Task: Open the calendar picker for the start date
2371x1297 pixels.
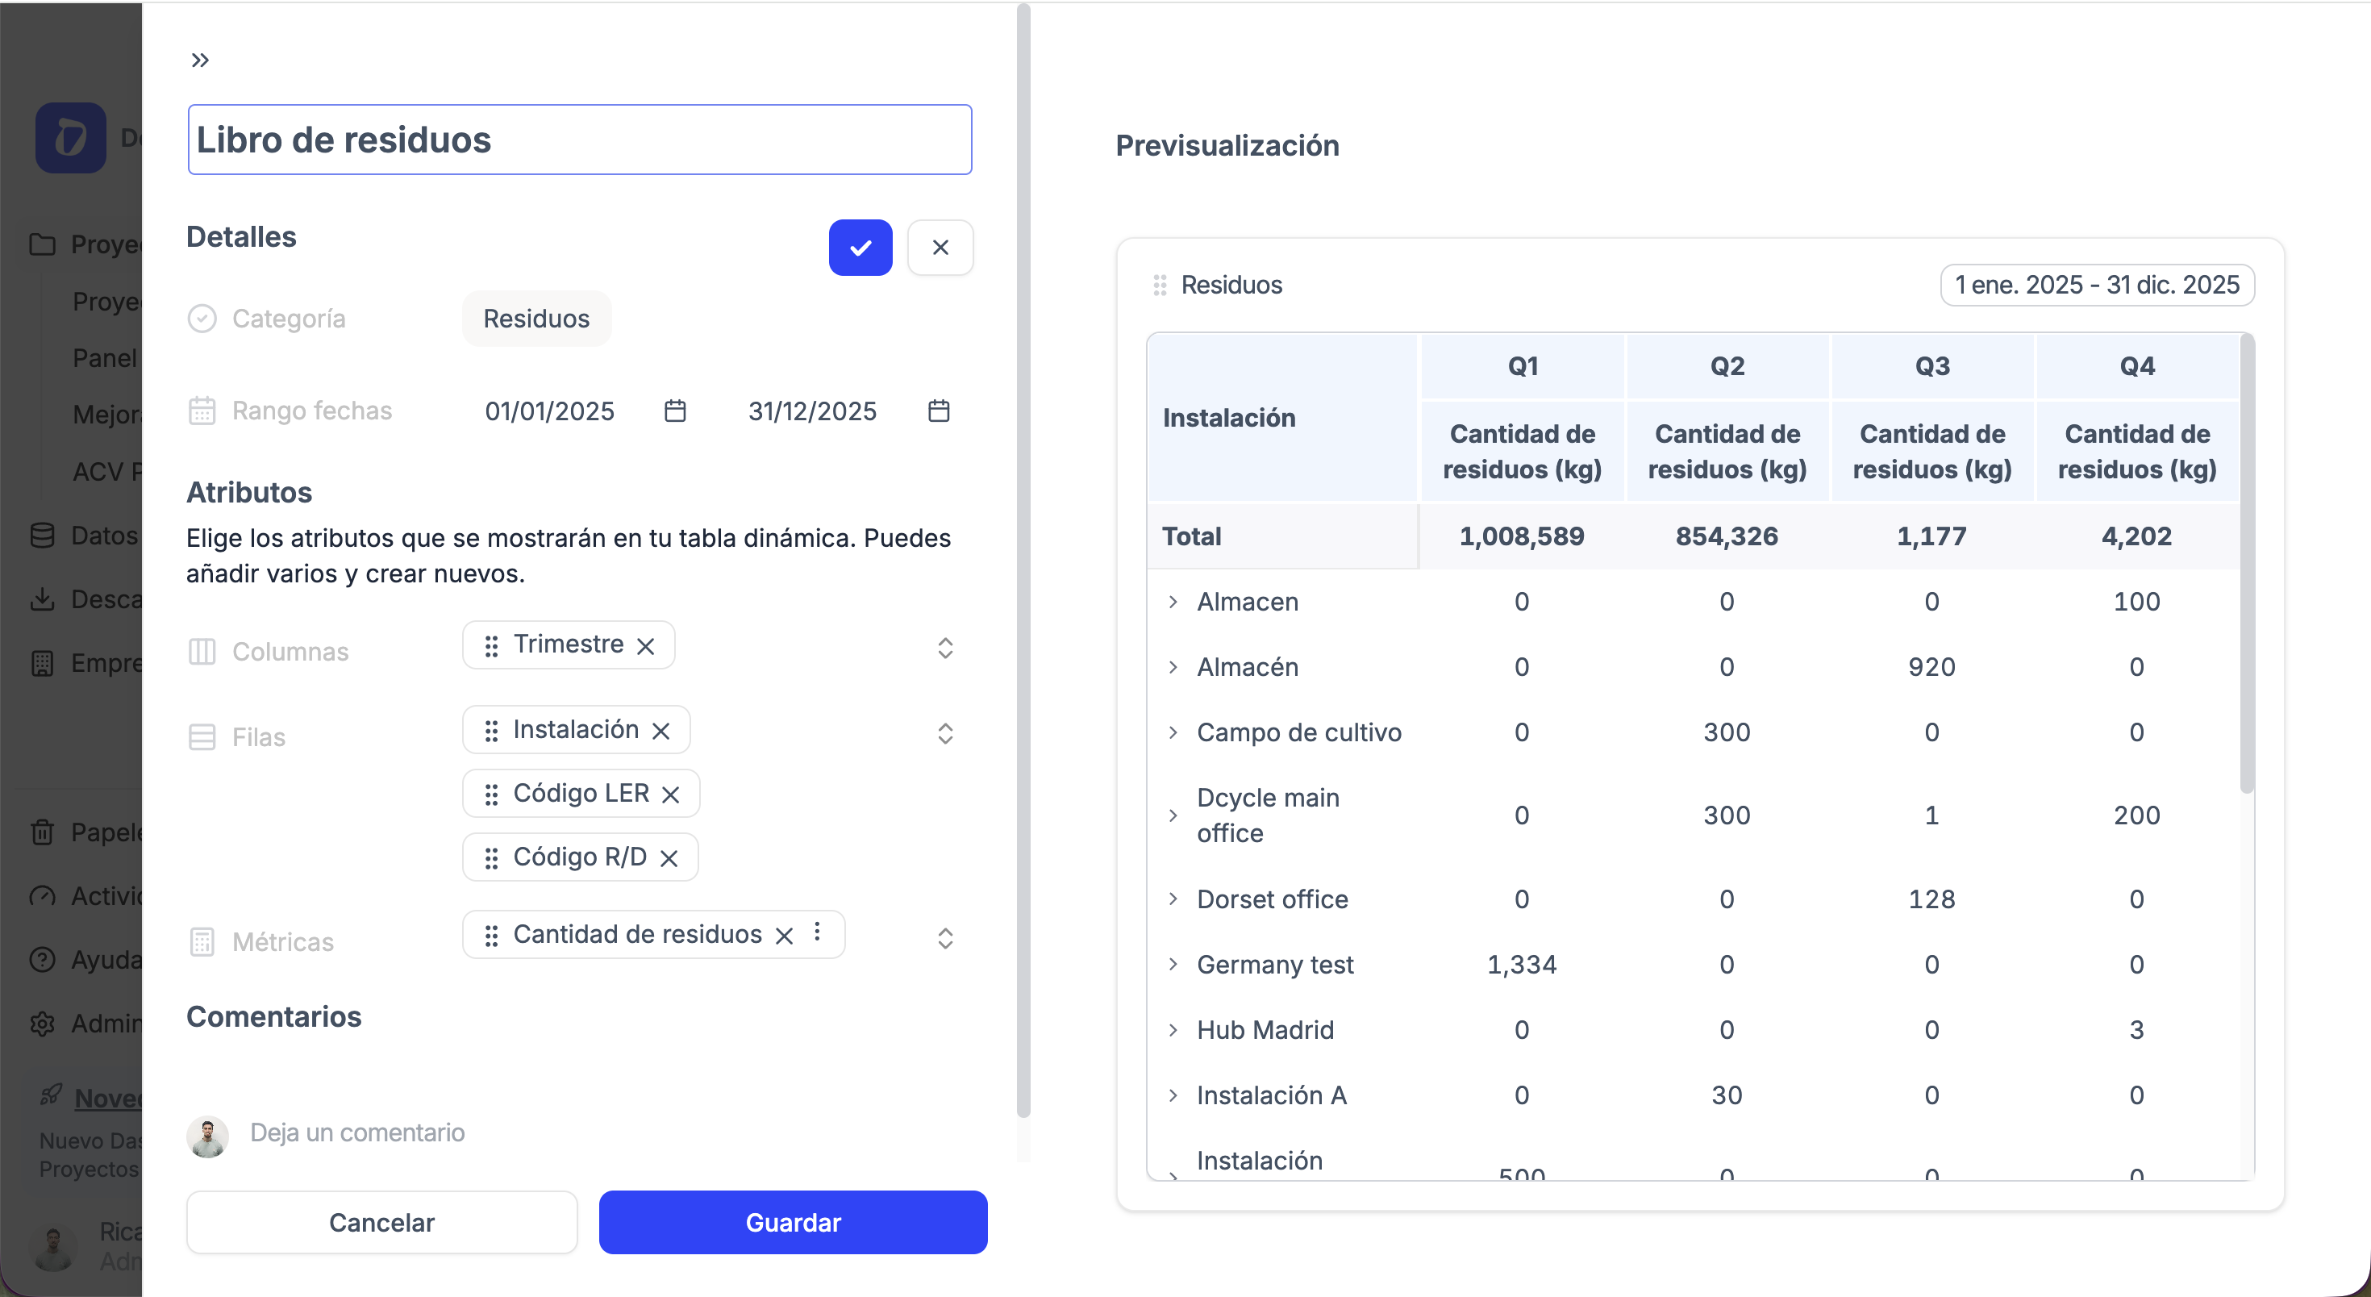Action: click(x=675, y=411)
